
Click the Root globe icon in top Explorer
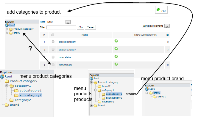pos(7,25)
